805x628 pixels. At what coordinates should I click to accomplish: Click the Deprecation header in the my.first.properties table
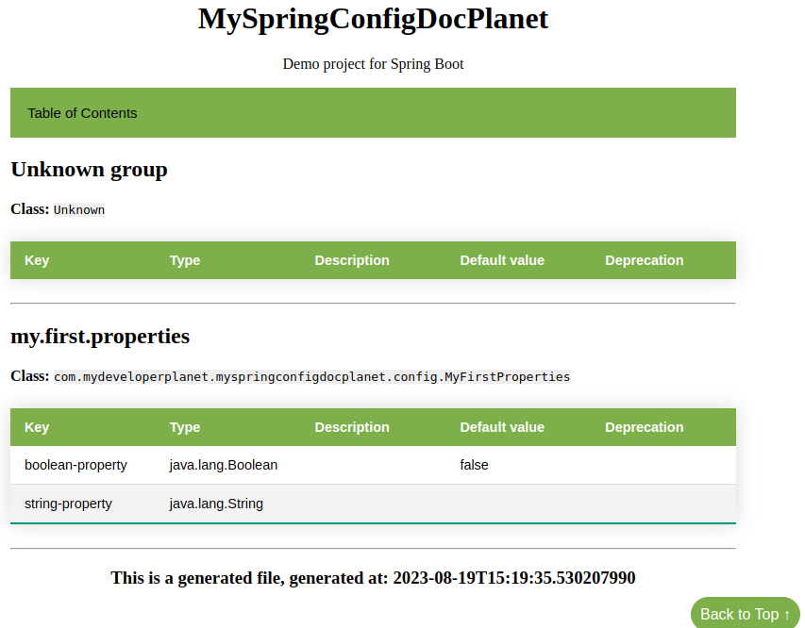click(645, 427)
